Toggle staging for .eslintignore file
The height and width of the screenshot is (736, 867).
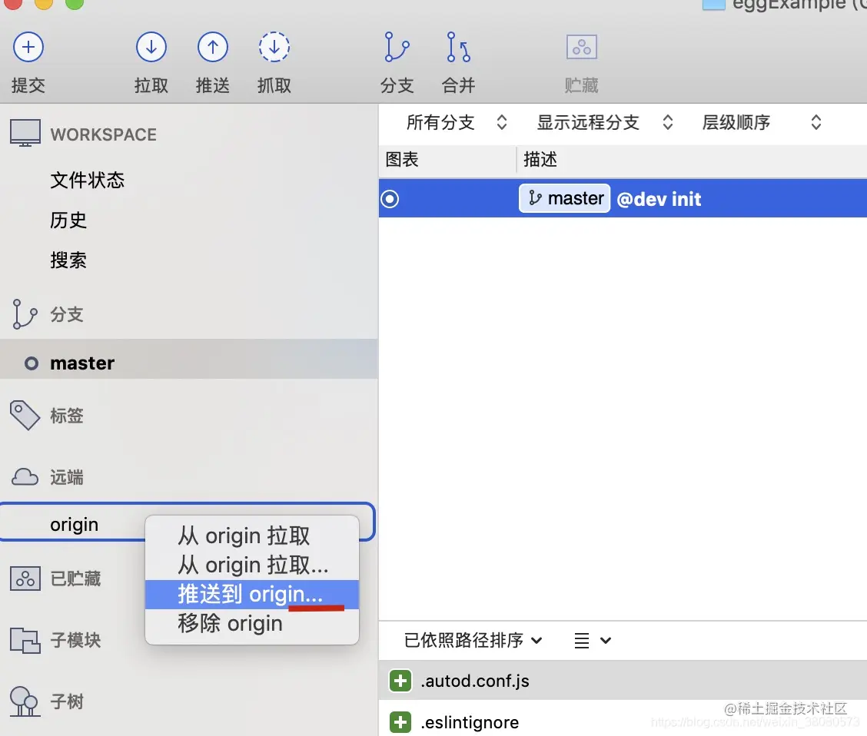pos(400,722)
